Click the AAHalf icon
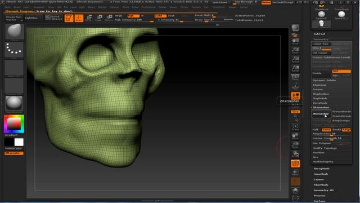 (295, 69)
